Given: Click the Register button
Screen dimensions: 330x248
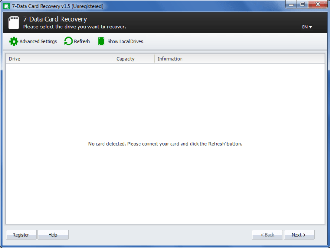Looking at the screenshot, I should [x=21, y=235].
